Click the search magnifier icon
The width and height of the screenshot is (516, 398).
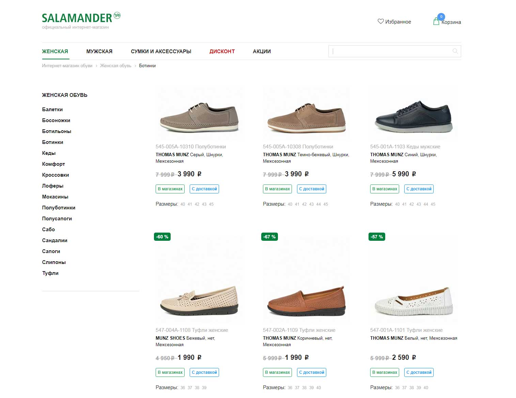click(x=455, y=51)
